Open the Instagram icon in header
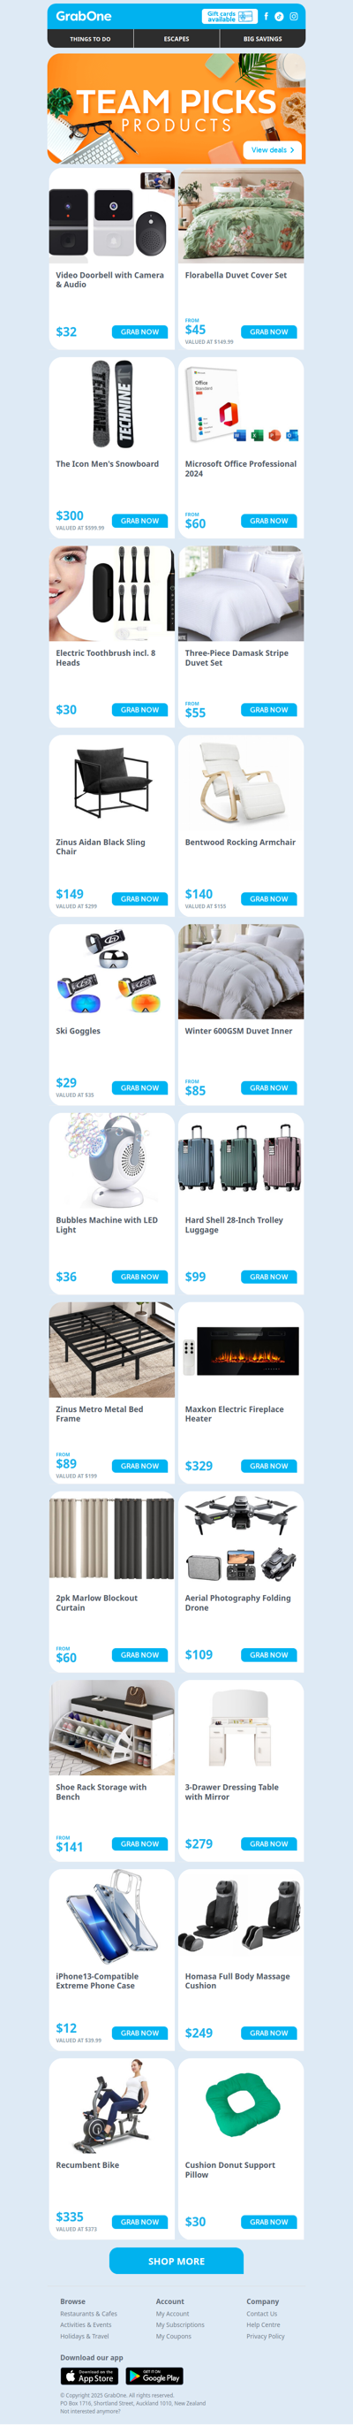The image size is (353, 2434). click(x=294, y=16)
